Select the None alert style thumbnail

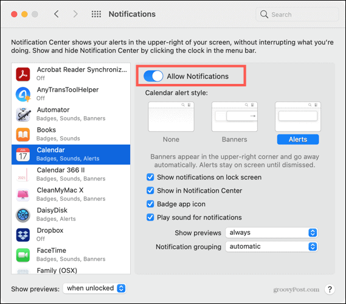click(171, 117)
